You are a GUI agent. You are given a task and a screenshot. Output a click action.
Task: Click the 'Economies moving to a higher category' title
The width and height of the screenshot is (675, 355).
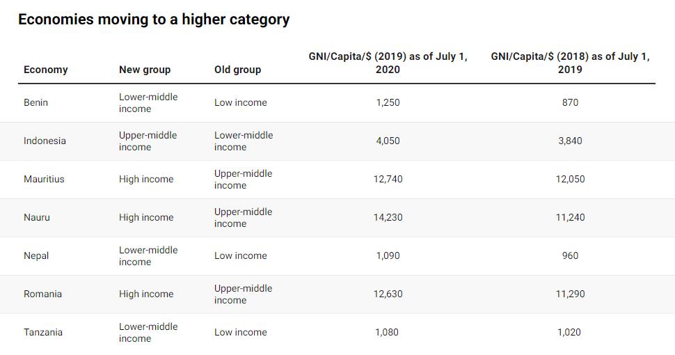pos(154,19)
